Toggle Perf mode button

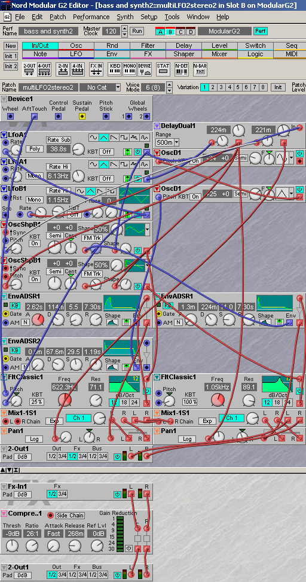[261, 31]
